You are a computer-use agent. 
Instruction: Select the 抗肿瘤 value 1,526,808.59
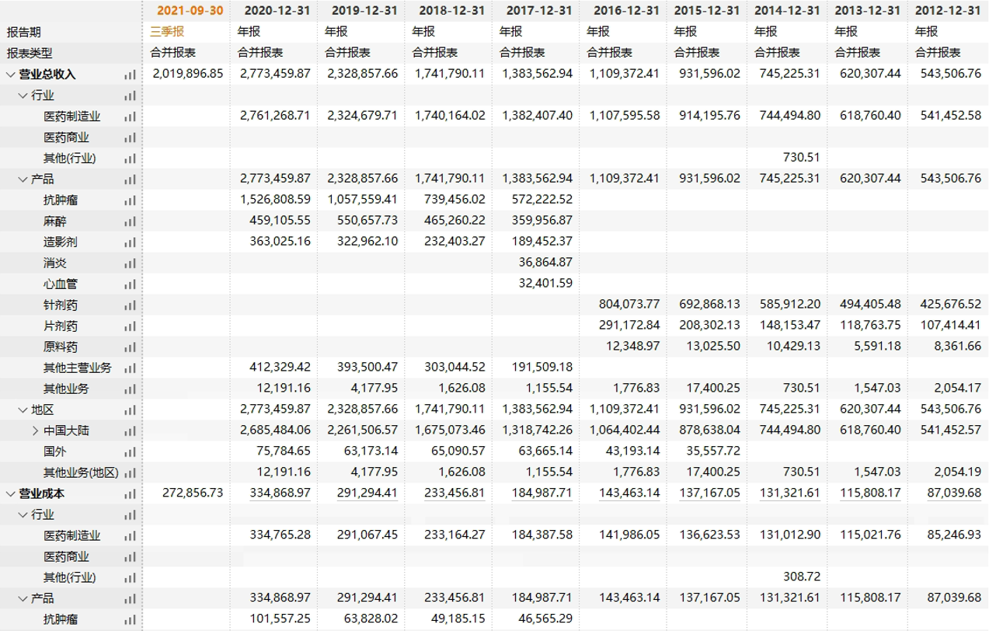pos(275,200)
